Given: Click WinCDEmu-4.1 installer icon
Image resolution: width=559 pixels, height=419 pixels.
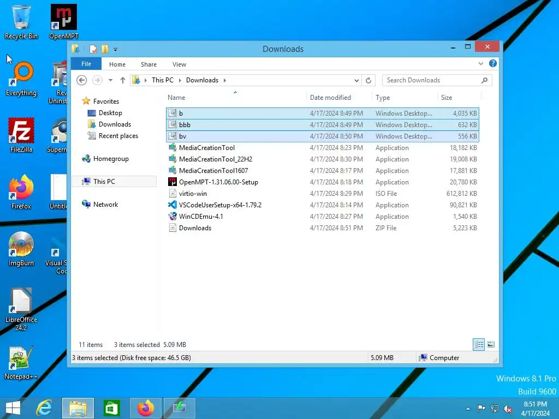Looking at the screenshot, I should pos(173,216).
